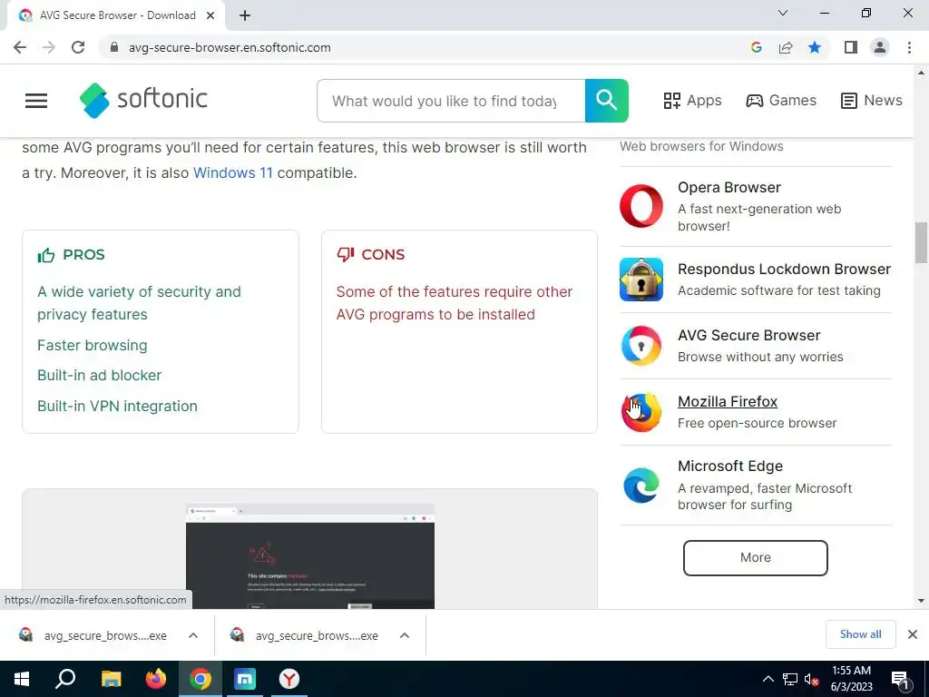Viewport: 929px width, 697px height.
Task: Click the scrollbar up arrow
Action: 921,73
